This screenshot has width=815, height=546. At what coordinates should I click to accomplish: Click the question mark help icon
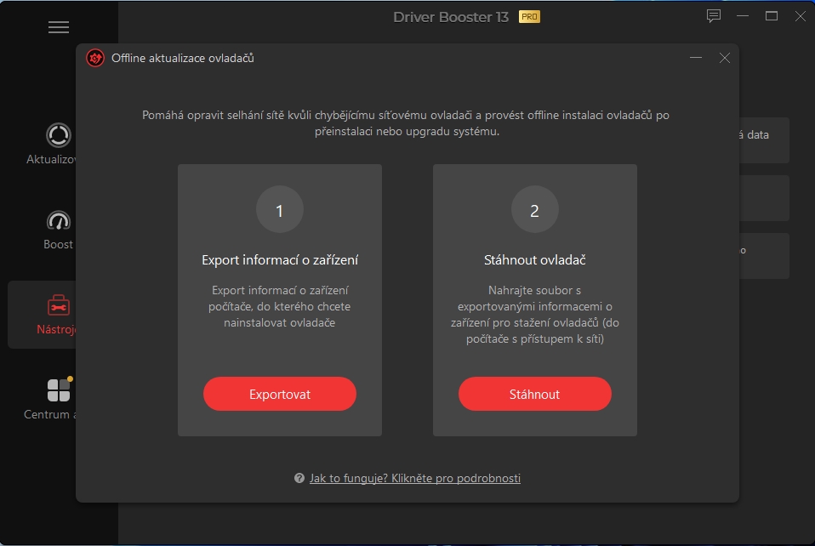pos(299,479)
